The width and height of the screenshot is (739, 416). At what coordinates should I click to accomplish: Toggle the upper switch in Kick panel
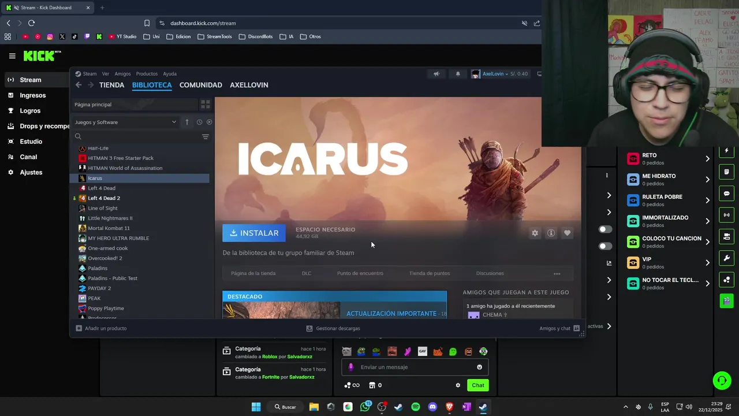[605, 229]
